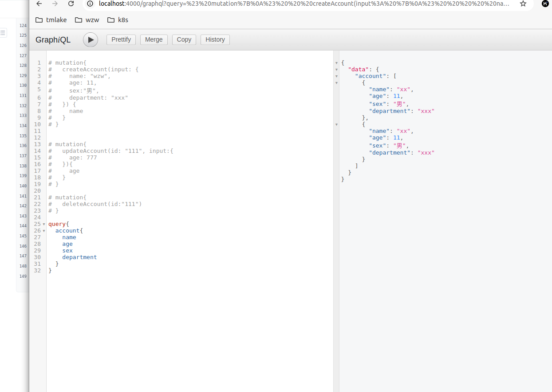This screenshot has height=392, width=552.
Task: Click the browser forward arrow
Action: click(55, 4)
